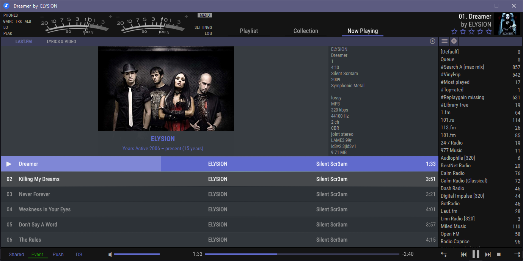Switch to the Collection tab
Viewport: 523px width, 261px height.
[x=306, y=31]
